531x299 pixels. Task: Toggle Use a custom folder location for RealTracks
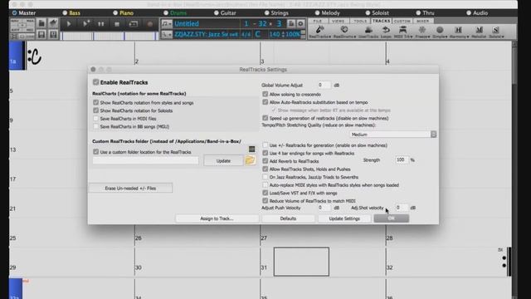coord(96,152)
